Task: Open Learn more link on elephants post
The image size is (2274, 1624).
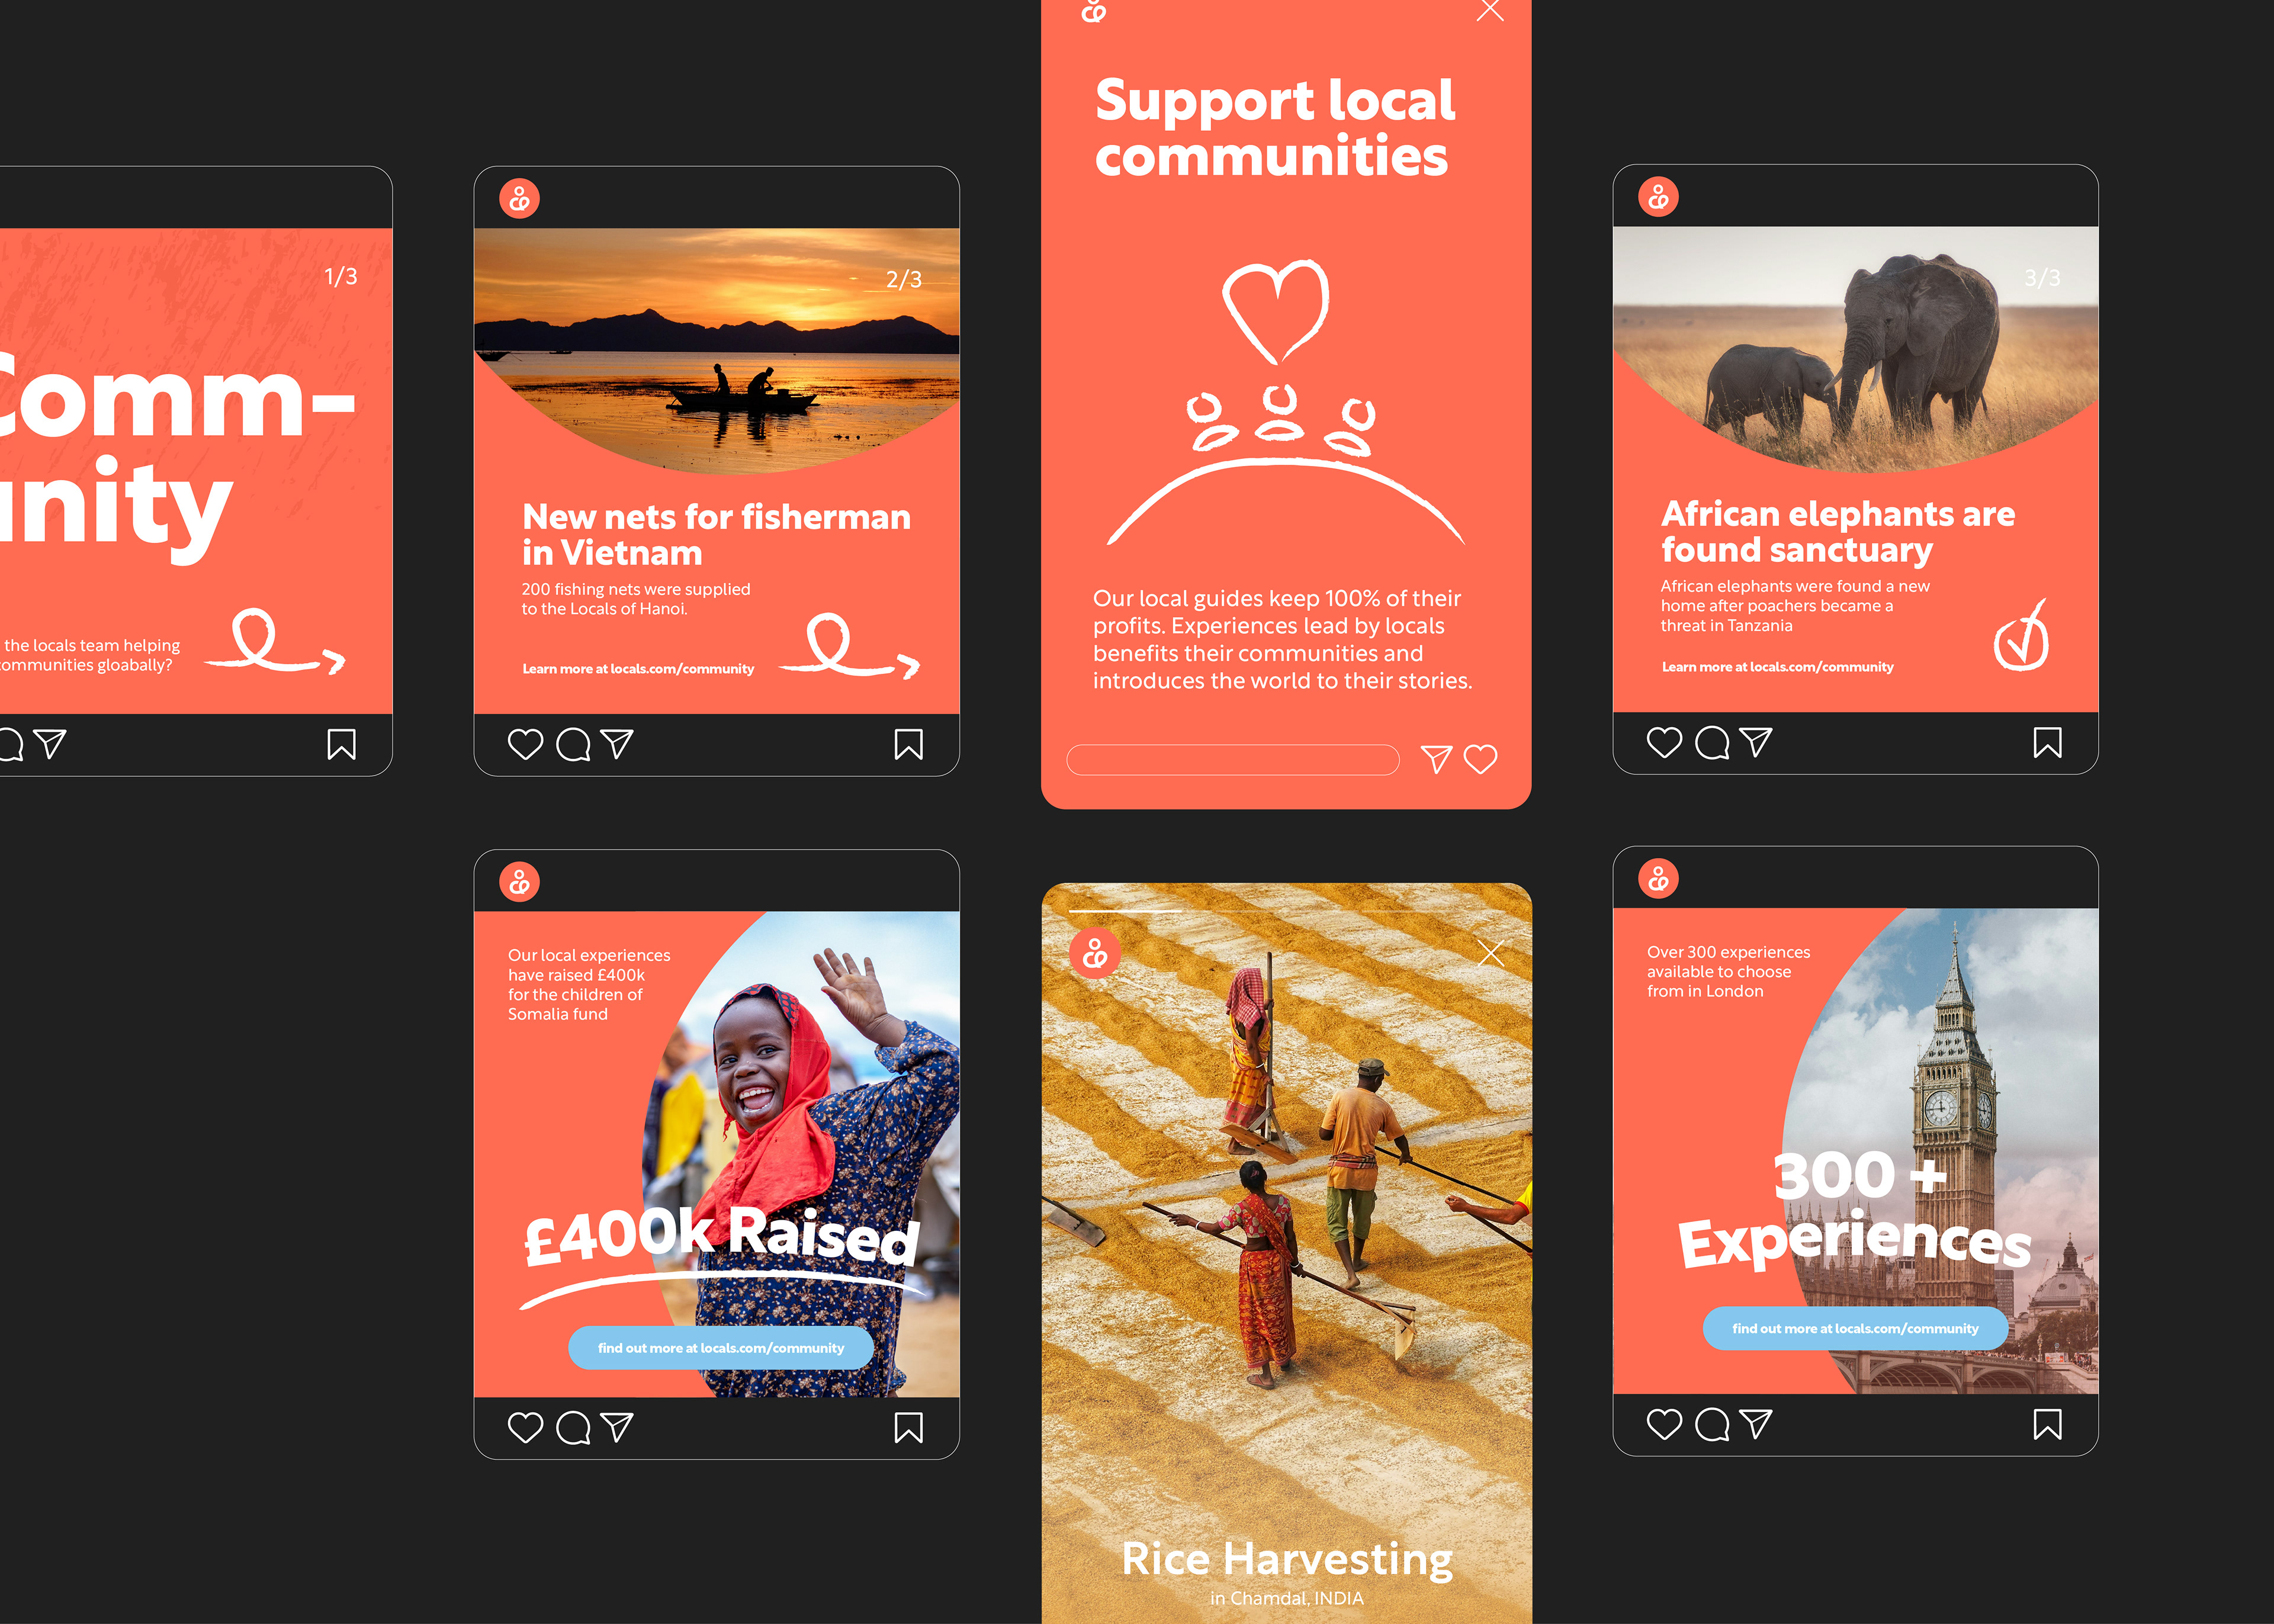Action: (1777, 667)
